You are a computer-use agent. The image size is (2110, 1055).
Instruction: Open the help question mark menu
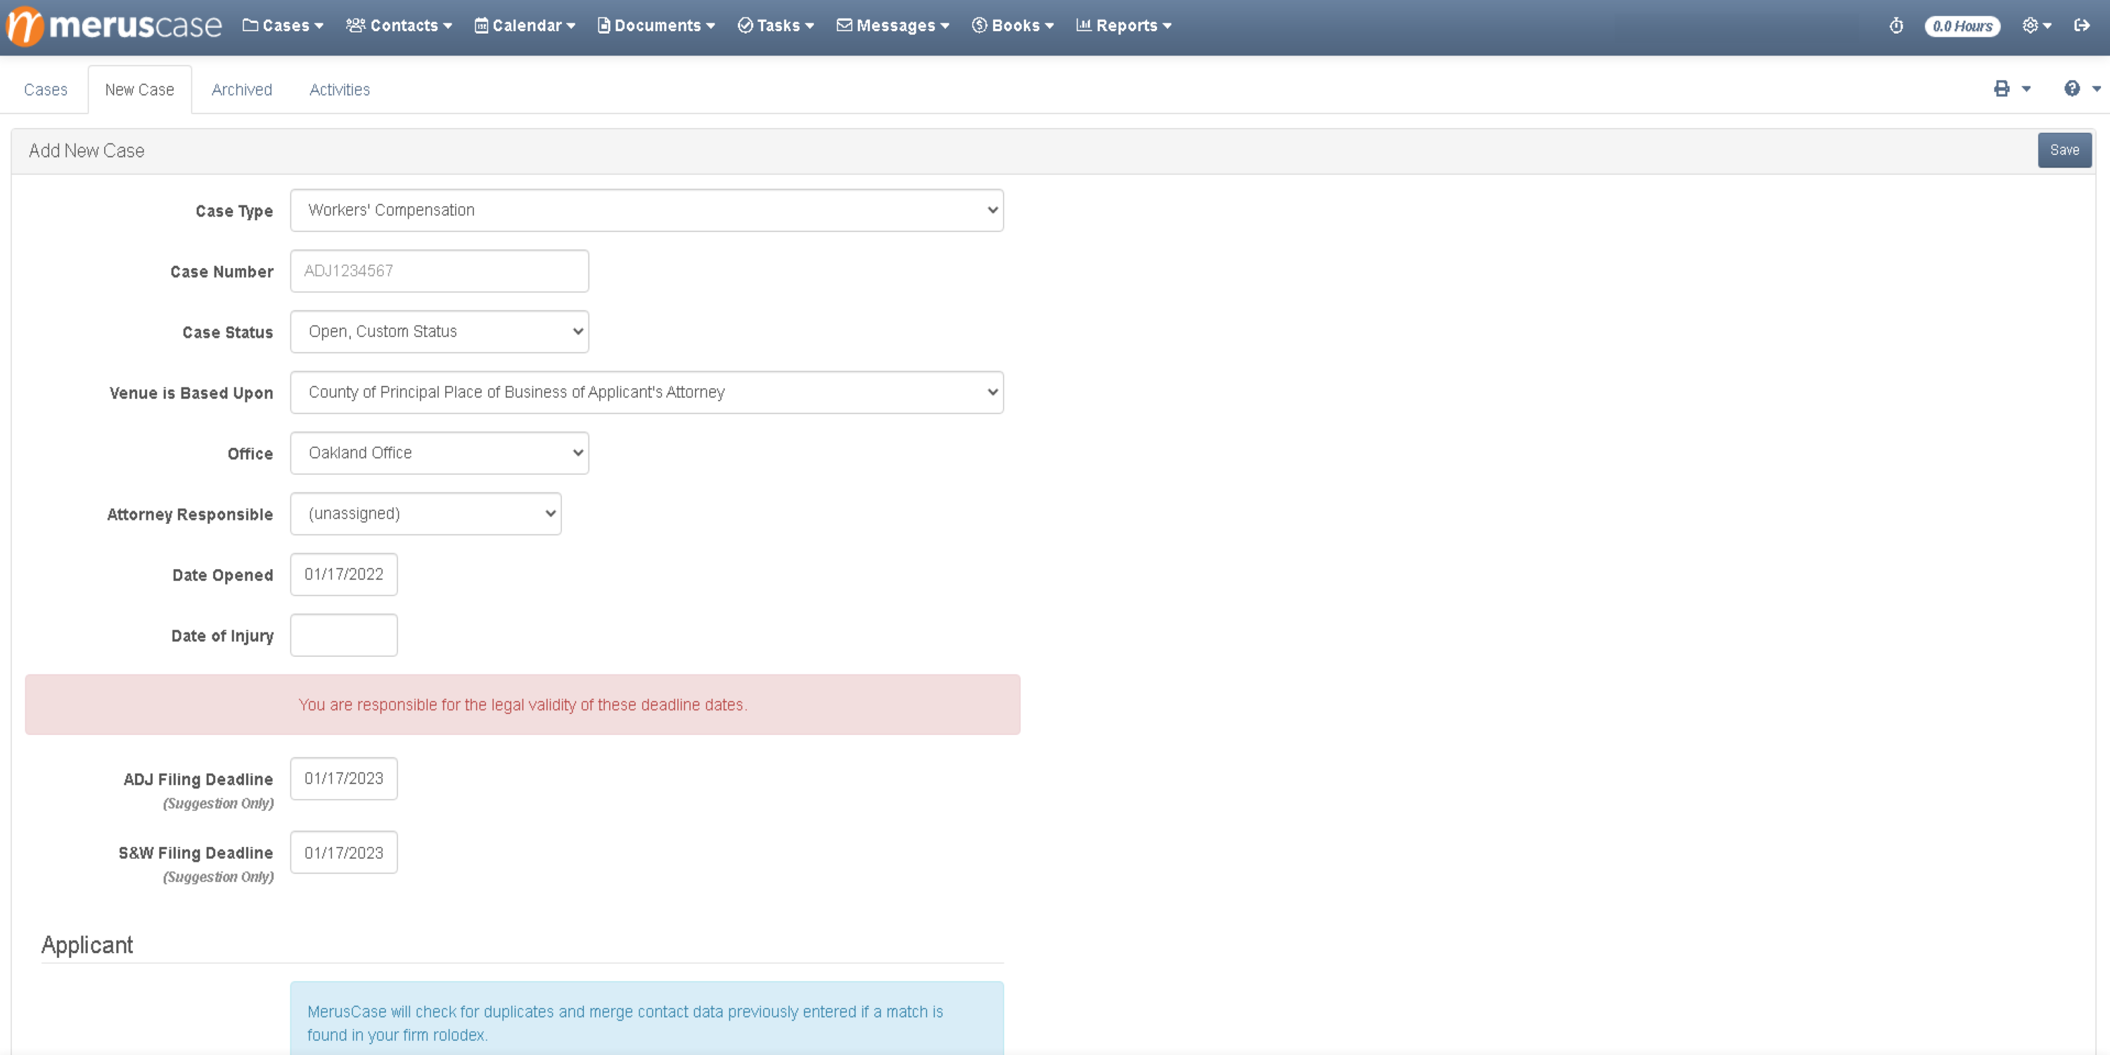[2082, 89]
